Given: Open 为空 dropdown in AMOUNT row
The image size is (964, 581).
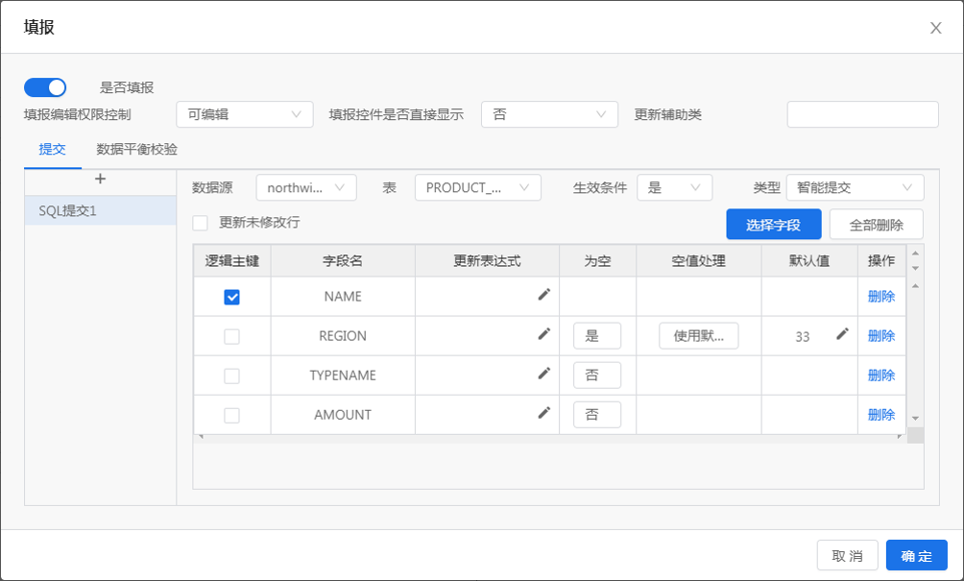Looking at the screenshot, I should click(597, 415).
